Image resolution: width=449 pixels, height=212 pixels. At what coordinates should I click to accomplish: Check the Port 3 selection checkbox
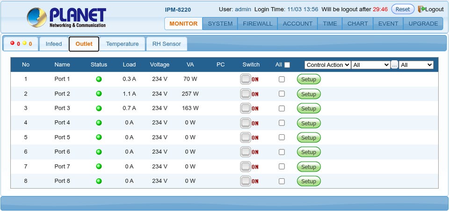[282, 108]
